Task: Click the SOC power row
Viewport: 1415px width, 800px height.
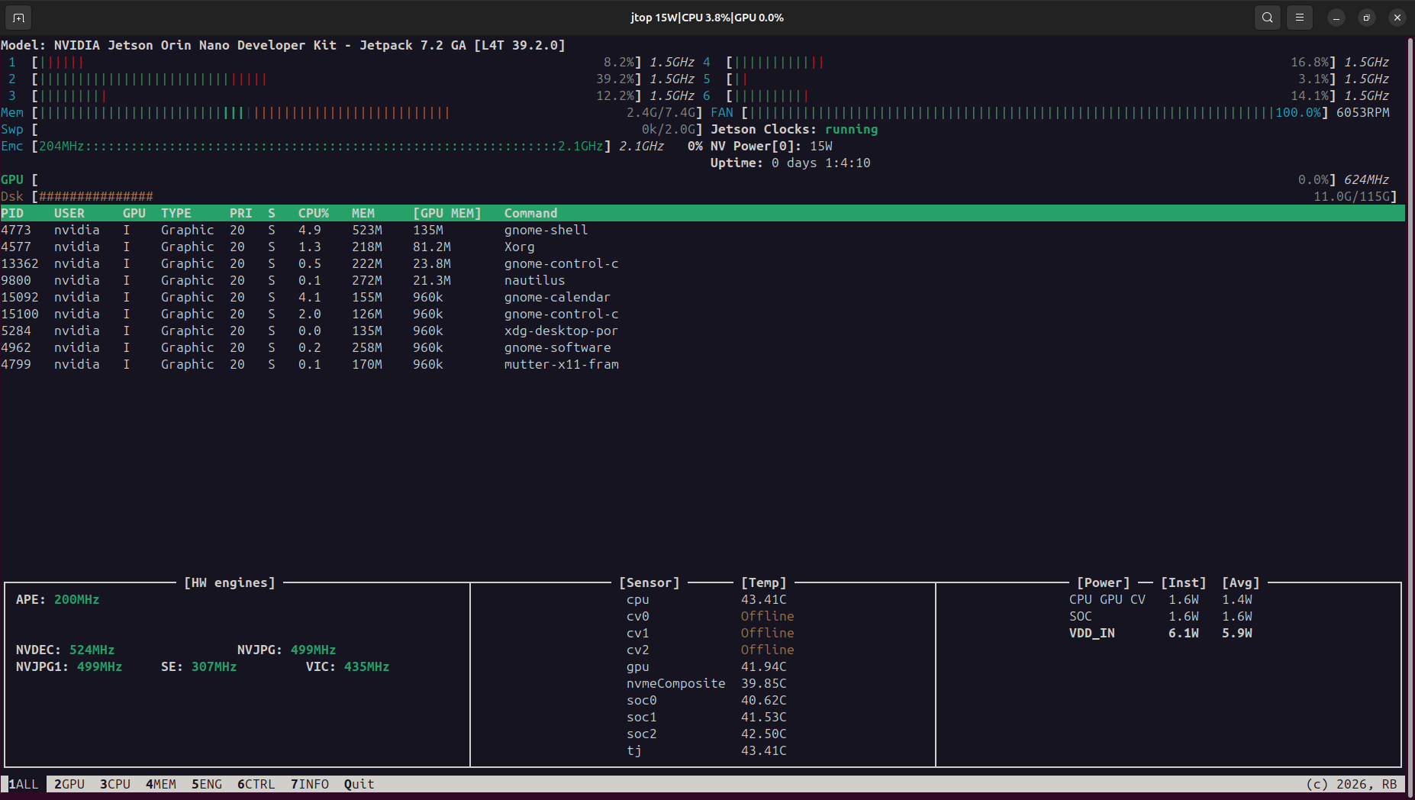Action: point(1161,616)
